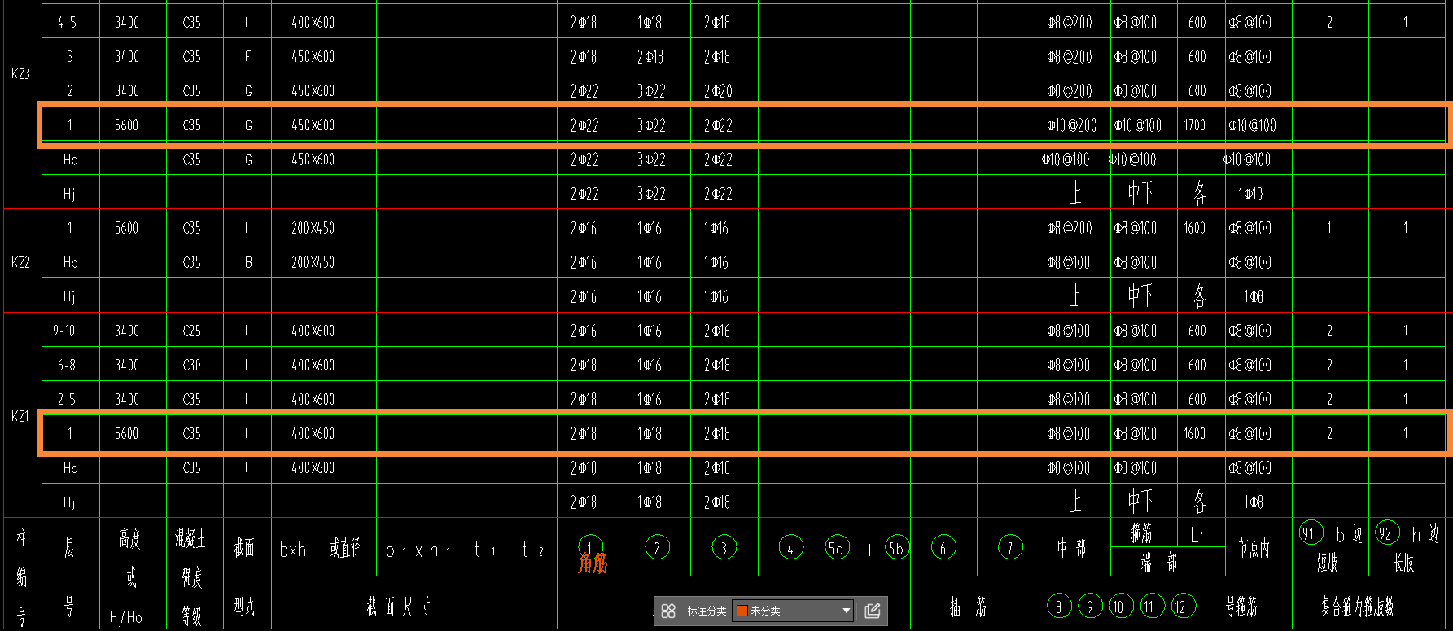This screenshot has height=631, width=1453.
Task: Click the 混凝土强度等级 header
Action: (x=190, y=576)
